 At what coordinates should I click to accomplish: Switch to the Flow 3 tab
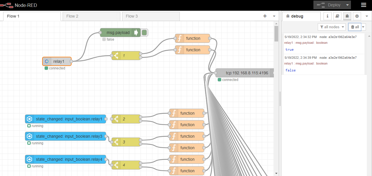point(151,16)
